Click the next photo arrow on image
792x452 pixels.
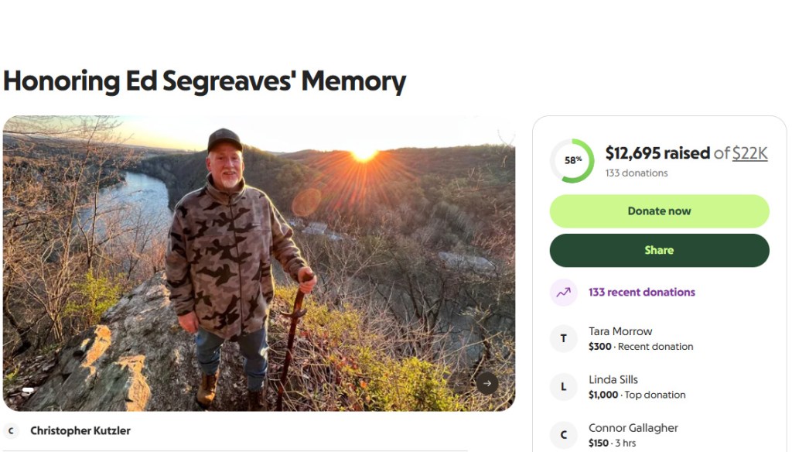pos(486,383)
